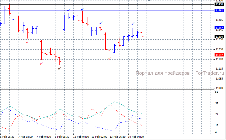
Task: Select the blue 11357 price level tag
Action: (x=219, y=28)
